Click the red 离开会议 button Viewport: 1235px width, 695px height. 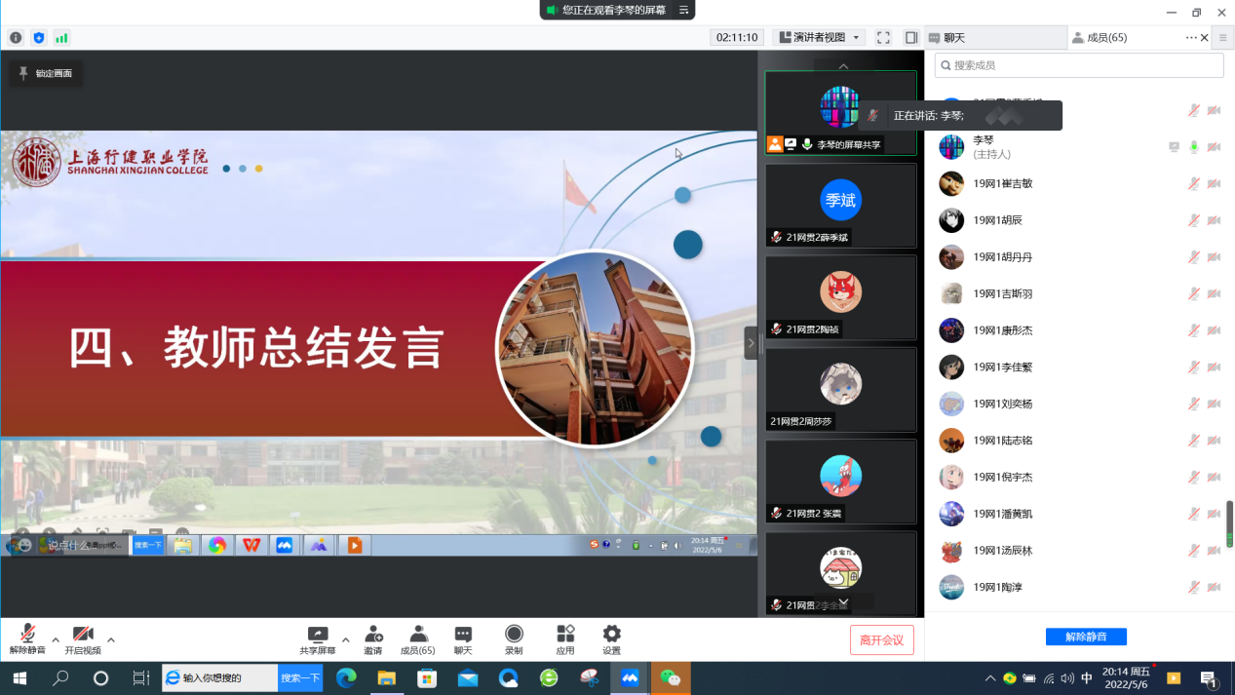click(x=881, y=640)
